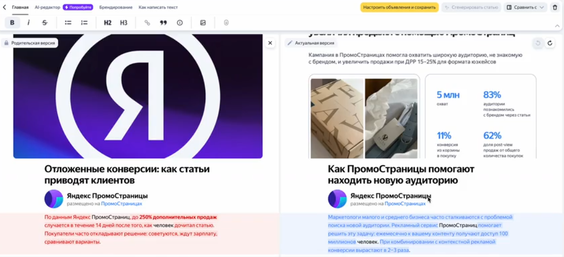Close the parent version pane
564x257 pixels.
pyautogui.click(x=270, y=43)
